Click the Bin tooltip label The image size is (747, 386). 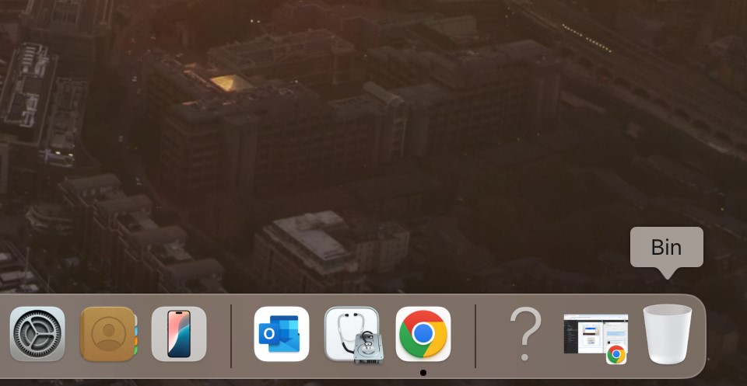coord(666,248)
